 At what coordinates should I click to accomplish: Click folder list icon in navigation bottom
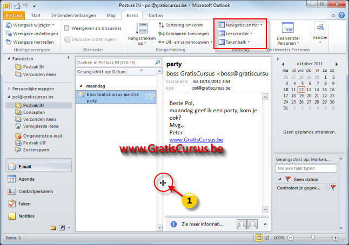tap(53, 228)
